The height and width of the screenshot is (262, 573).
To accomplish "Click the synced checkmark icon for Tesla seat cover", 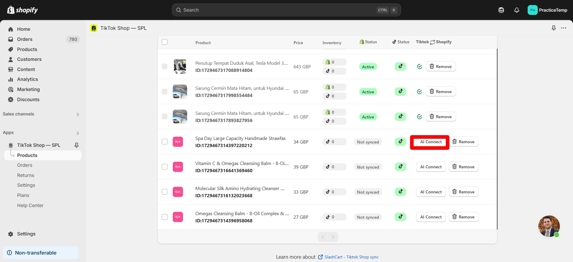I will (x=419, y=67).
